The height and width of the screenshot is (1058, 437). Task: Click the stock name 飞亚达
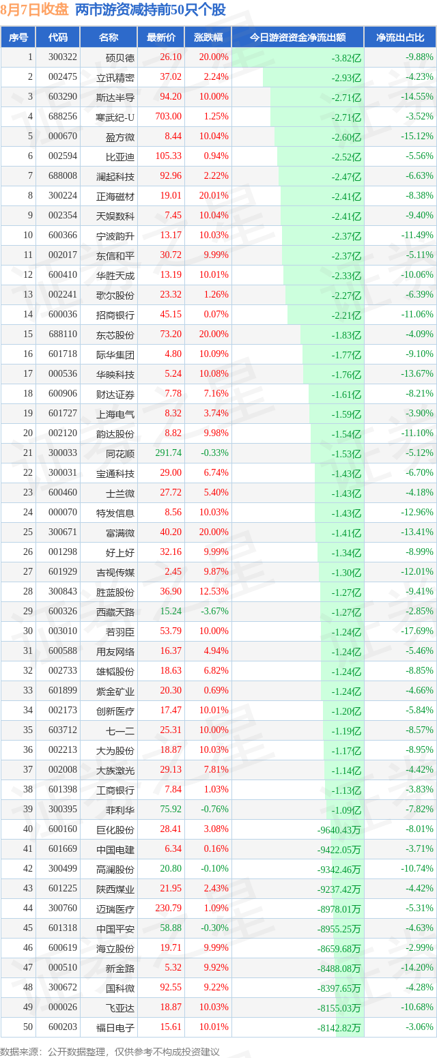[120, 1007]
